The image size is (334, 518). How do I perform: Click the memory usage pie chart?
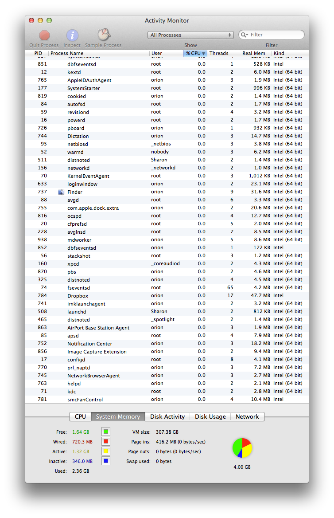click(x=242, y=448)
